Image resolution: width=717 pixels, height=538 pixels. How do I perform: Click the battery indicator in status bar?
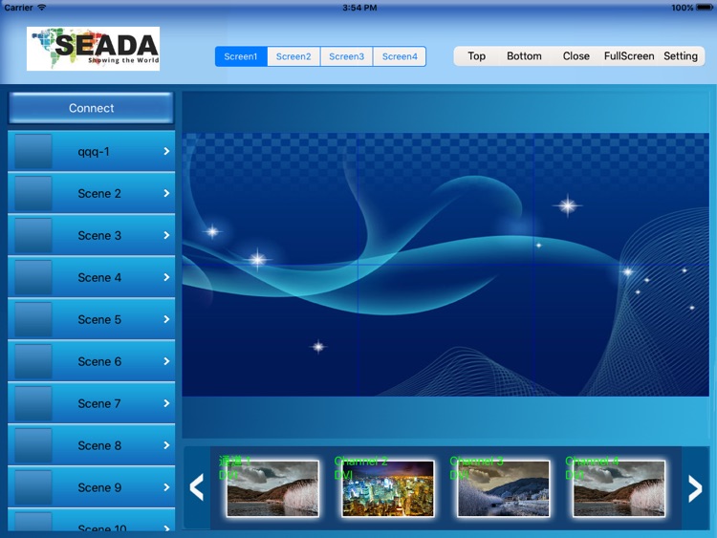pos(705,8)
